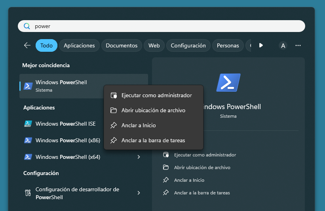Switch to the Documentos filter tab
The height and width of the screenshot is (211, 325).
[x=122, y=45]
